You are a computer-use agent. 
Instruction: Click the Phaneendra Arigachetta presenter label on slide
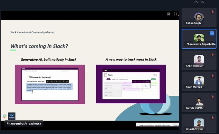click(x=24, y=123)
